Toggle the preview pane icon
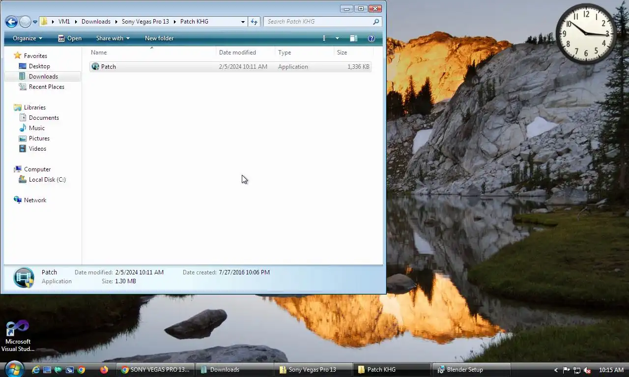Image resolution: width=629 pixels, height=377 pixels. coord(353,38)
